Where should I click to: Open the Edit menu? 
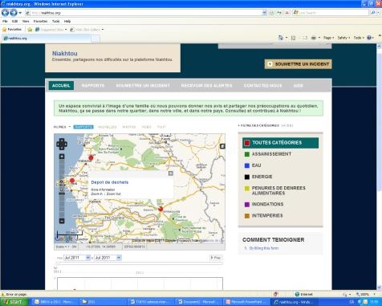(14, 21)
